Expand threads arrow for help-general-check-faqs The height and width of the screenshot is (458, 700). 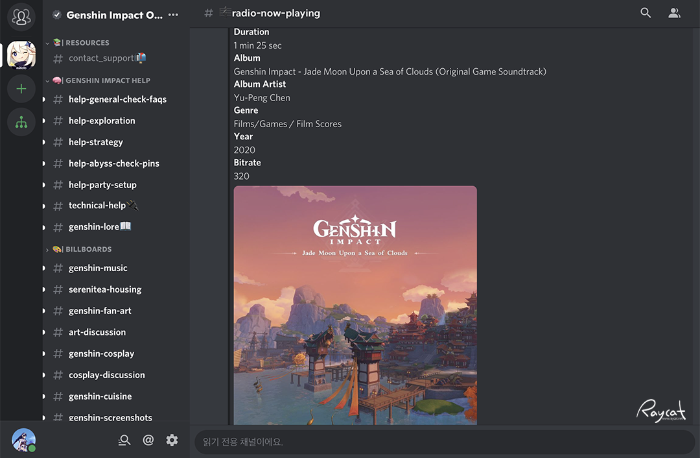click(44, 99)
